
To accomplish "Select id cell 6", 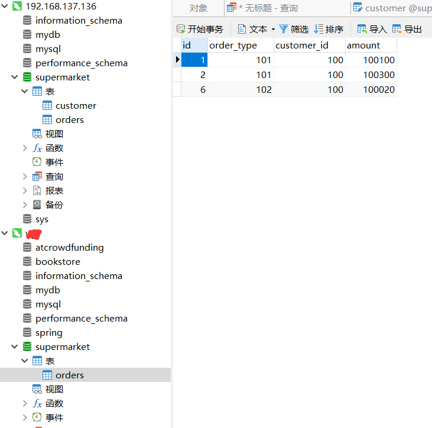I will tap(194, 90).
